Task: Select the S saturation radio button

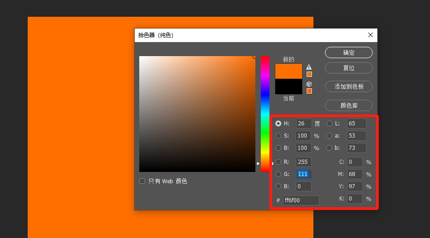Action: pos(279,136)
